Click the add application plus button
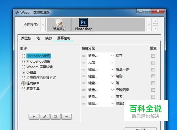This screenshot has width=177, height=130. tap(155, 21)
